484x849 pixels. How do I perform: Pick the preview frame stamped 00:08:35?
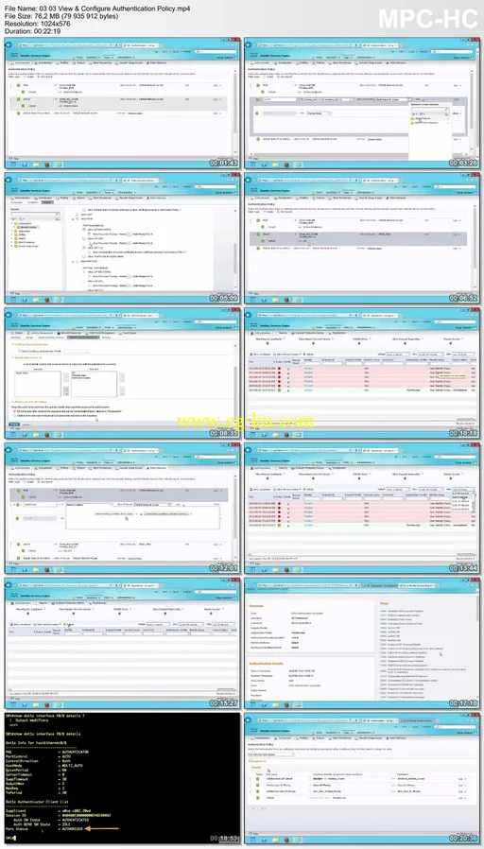(x=122, y=373)
